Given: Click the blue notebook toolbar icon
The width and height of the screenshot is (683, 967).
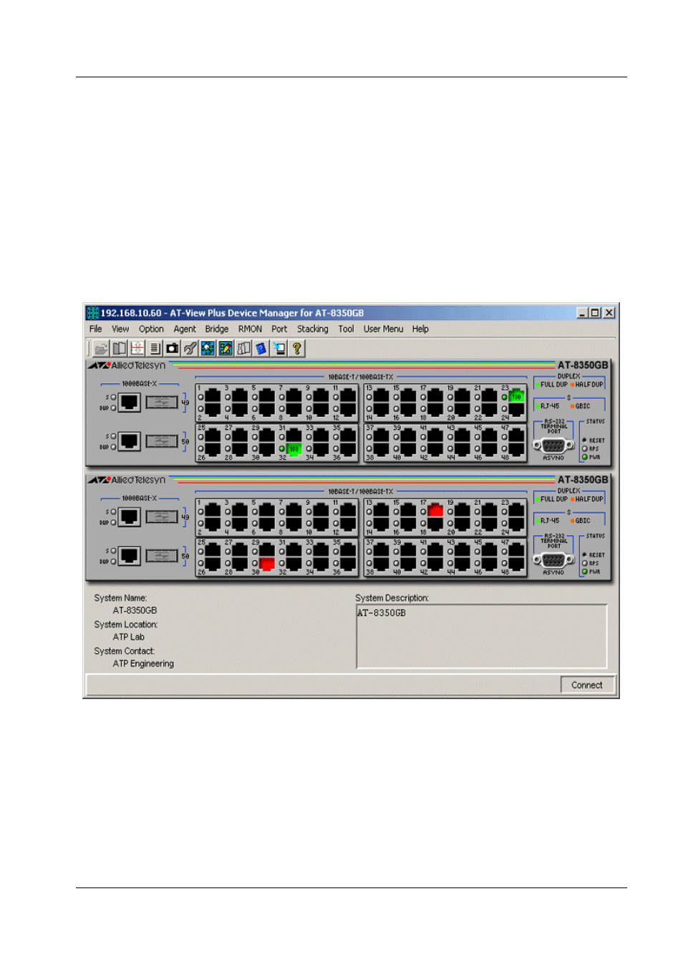Looking at the screenshot, I should click(x=261, y=349).
